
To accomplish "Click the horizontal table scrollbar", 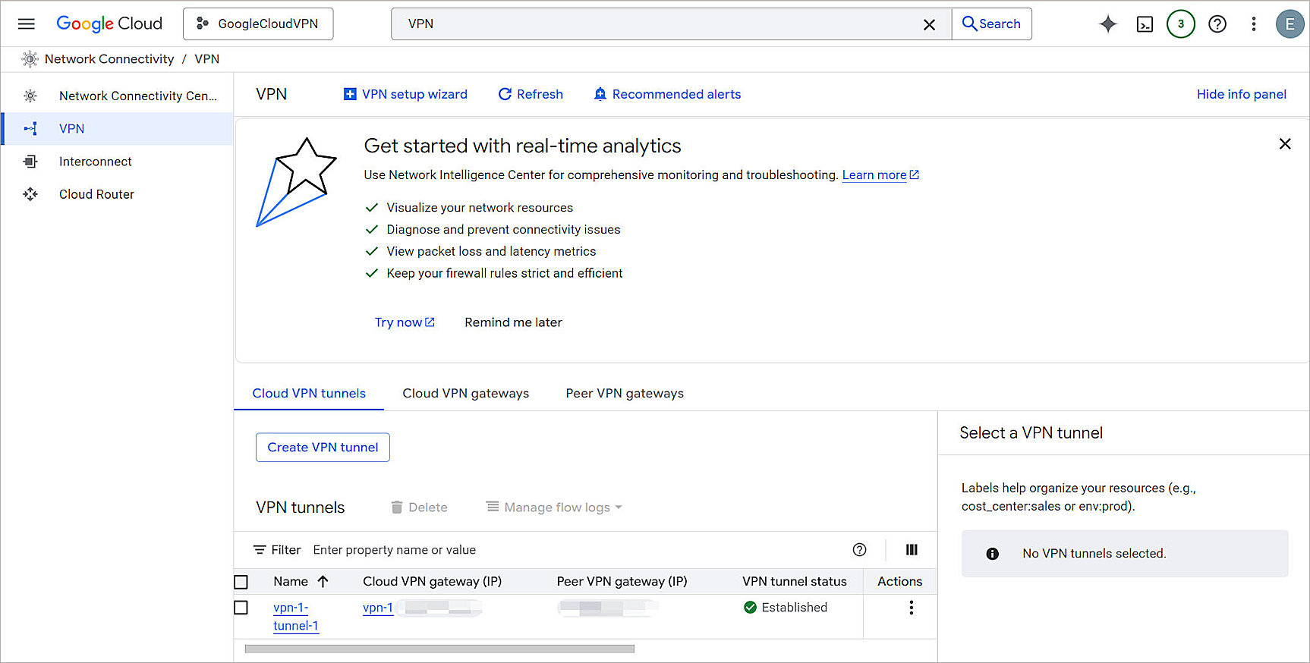I will 439,649.
